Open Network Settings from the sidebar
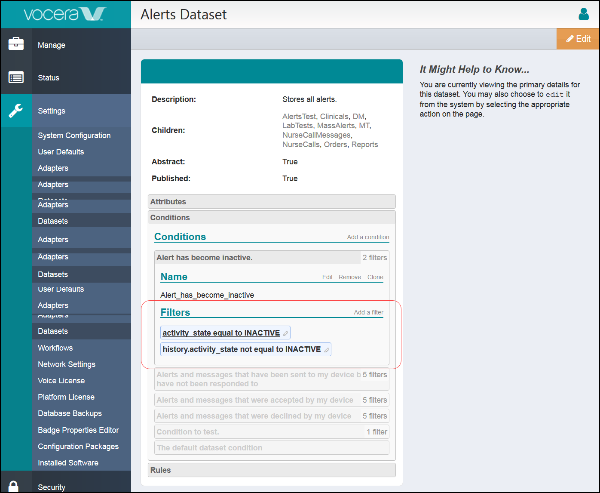The width and height of the screenshot is (600, 493). [x=67, y=364]
